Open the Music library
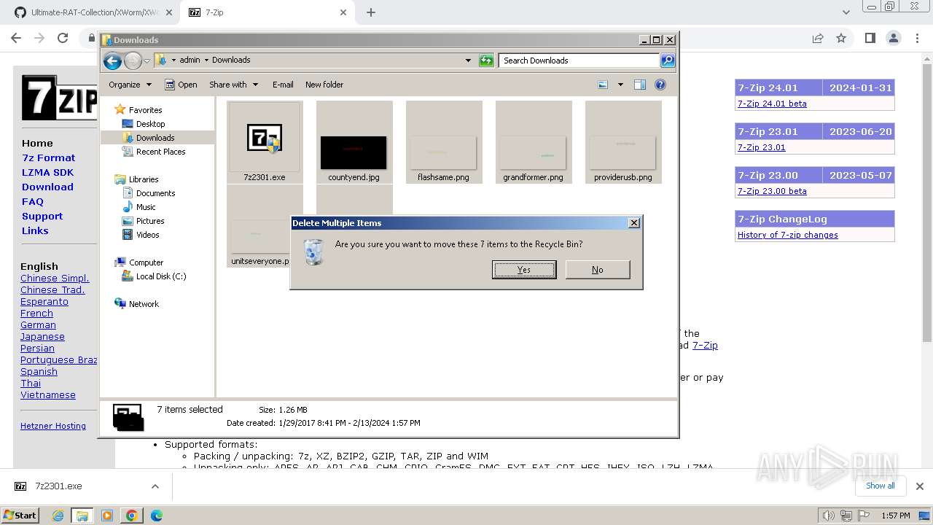 (x=138, y=207)
